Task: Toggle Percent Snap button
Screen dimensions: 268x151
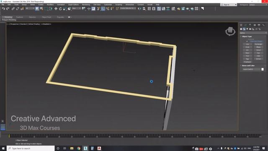Action: coord(108,9)
